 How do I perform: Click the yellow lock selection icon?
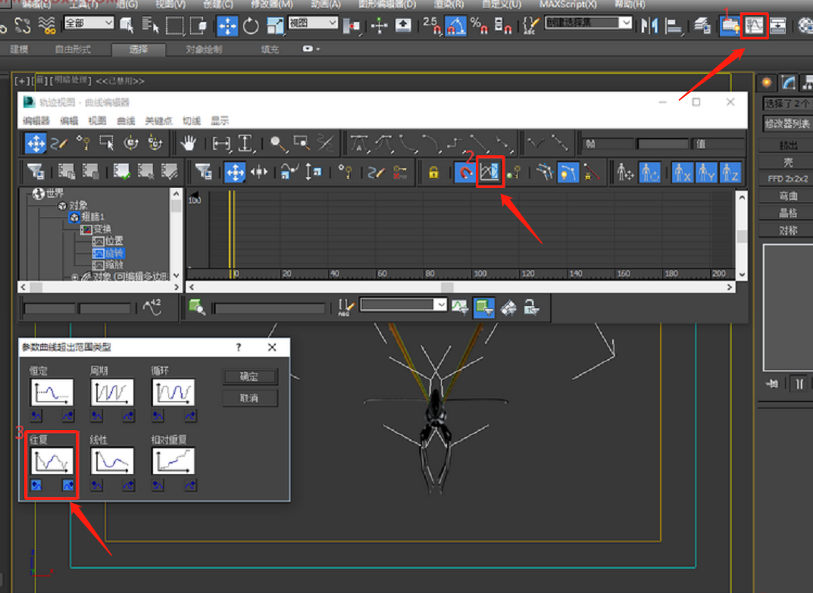pyautogui.click(x=433, y=173)
